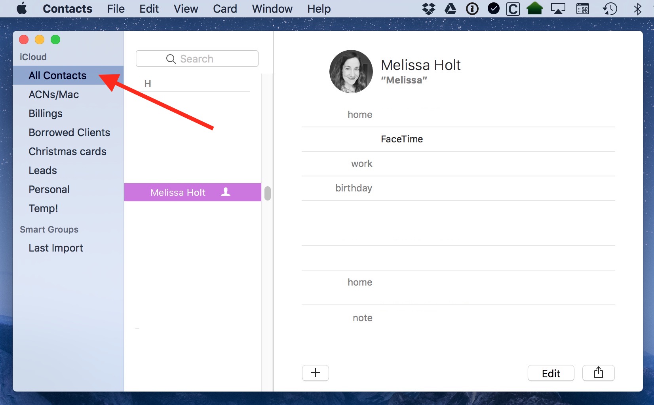654x405 pixels.
Task: Open the View menu
Action: click(186, 9)
